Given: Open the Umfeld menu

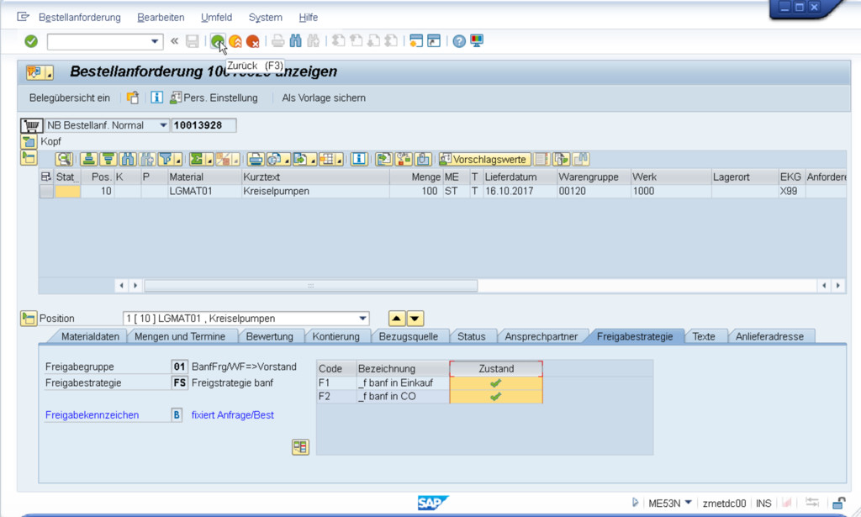Looking at the screenshot, I should 216,18.
